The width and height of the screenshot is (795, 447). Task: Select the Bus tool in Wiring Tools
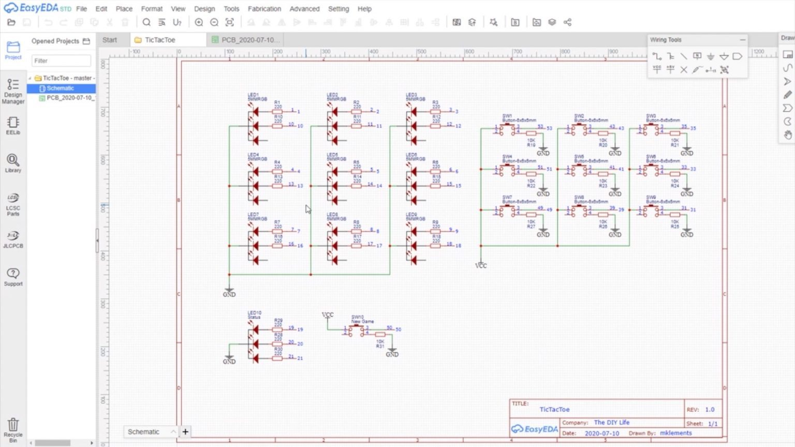coord(671,56)
